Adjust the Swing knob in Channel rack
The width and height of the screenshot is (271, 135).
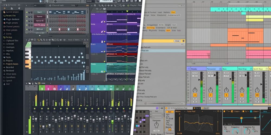[77, 5]
